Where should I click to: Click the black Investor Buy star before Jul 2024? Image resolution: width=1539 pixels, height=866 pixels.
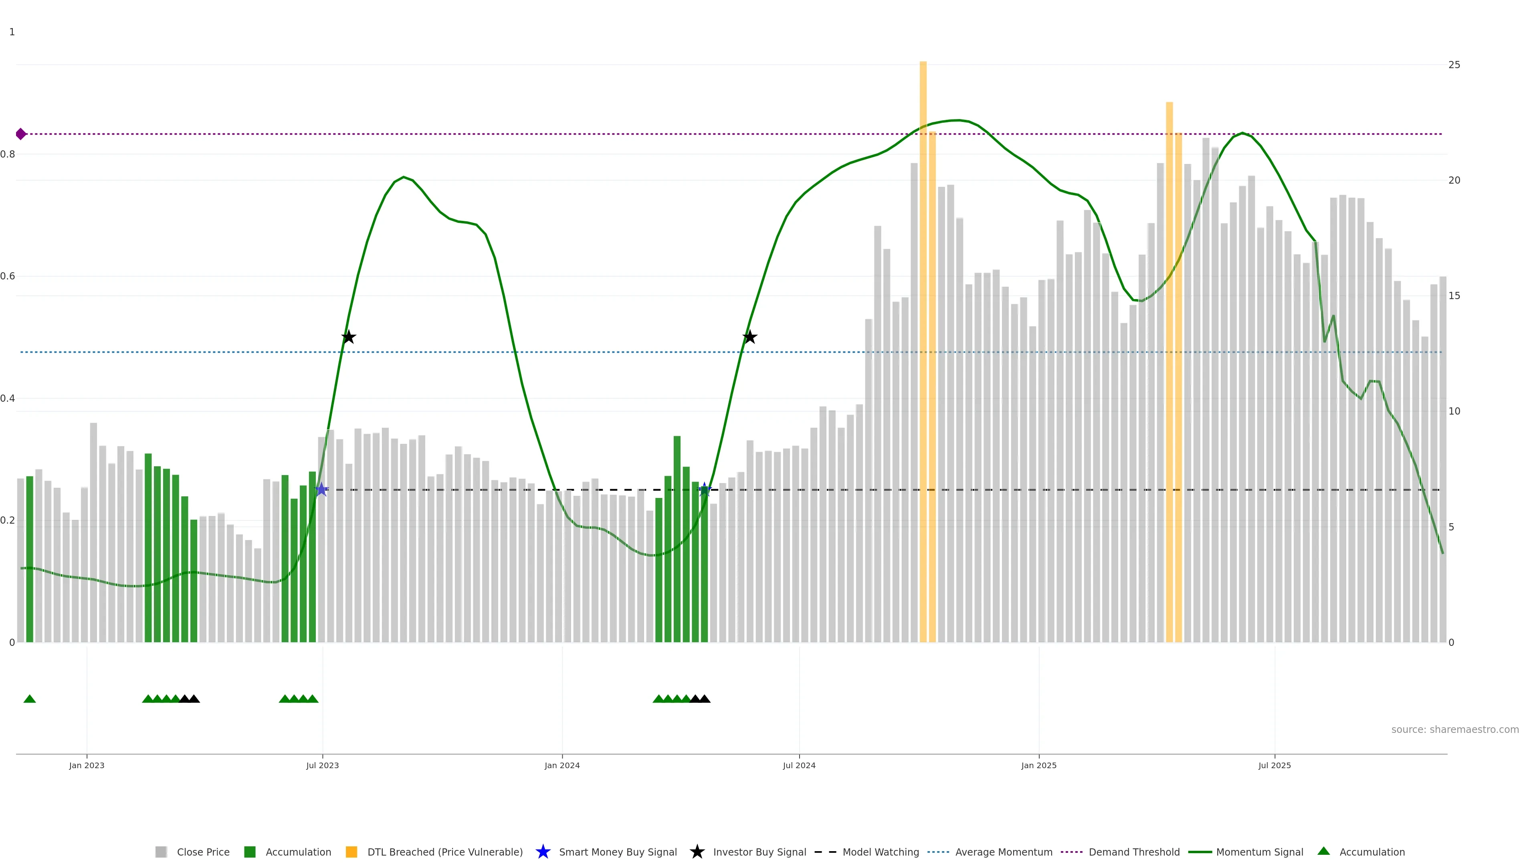750,338
